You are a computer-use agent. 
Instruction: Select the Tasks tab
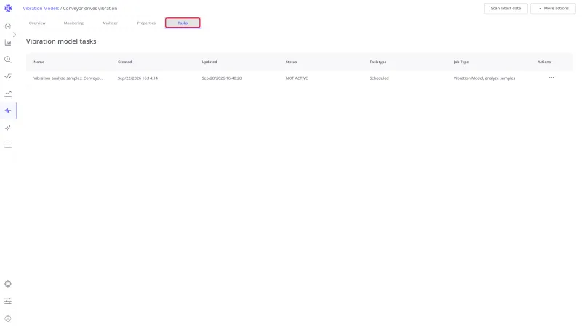183,23
